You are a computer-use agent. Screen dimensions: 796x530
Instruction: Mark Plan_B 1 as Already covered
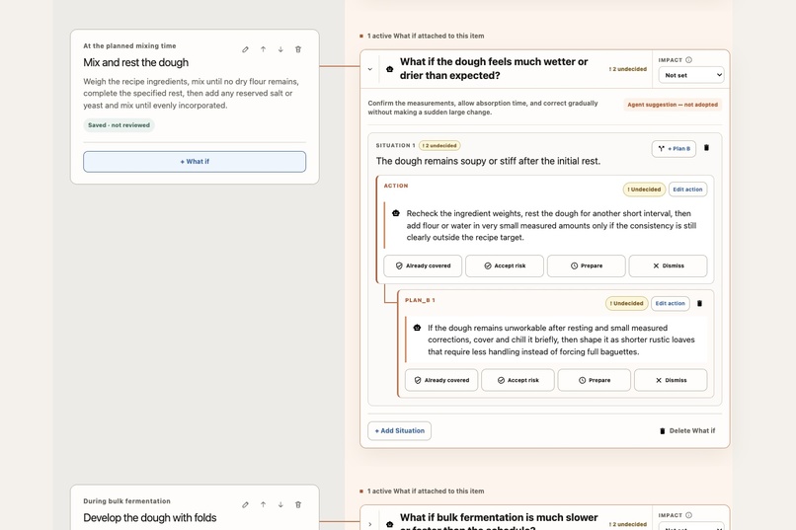coord(441,380)
